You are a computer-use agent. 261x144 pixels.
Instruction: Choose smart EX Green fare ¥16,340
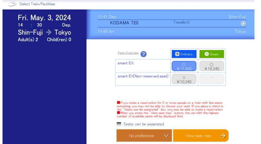[212, 66]
